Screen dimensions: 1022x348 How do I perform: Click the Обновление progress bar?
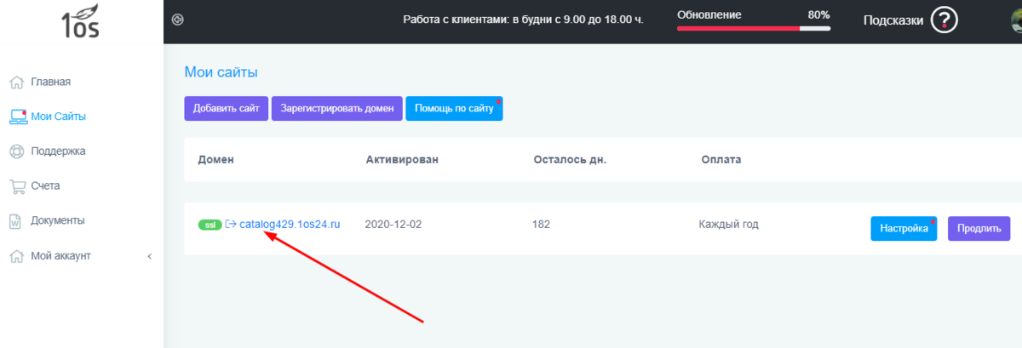tap(754, 28)
